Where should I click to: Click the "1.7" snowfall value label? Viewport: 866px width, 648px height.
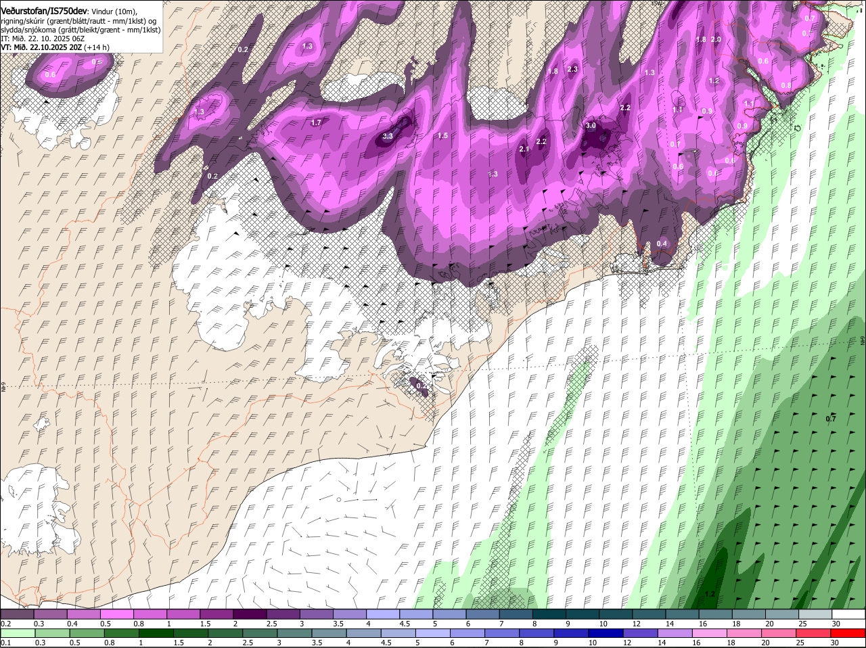click(316, 122)
